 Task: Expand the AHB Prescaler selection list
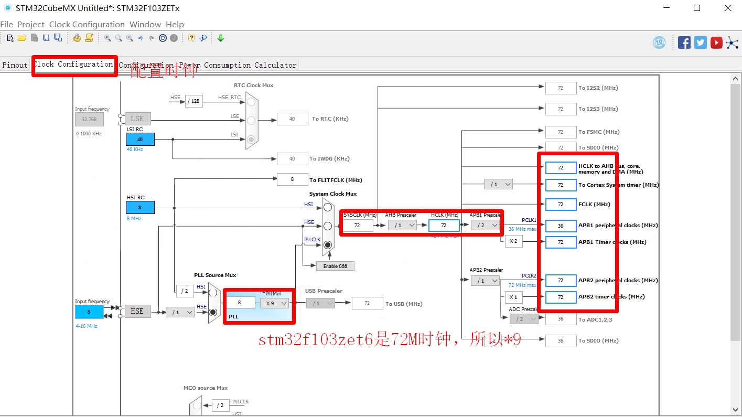pyautogui.click(x=402, y=225)
